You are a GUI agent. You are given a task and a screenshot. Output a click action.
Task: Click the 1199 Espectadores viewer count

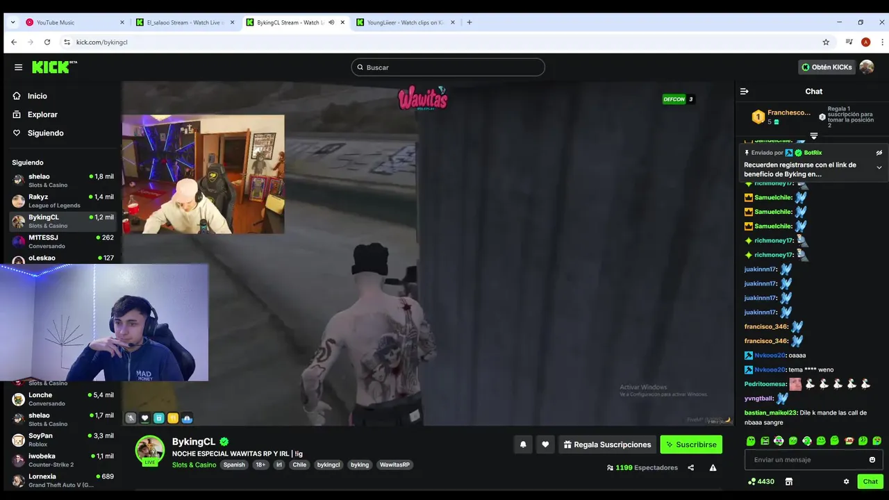pos(642,468)
